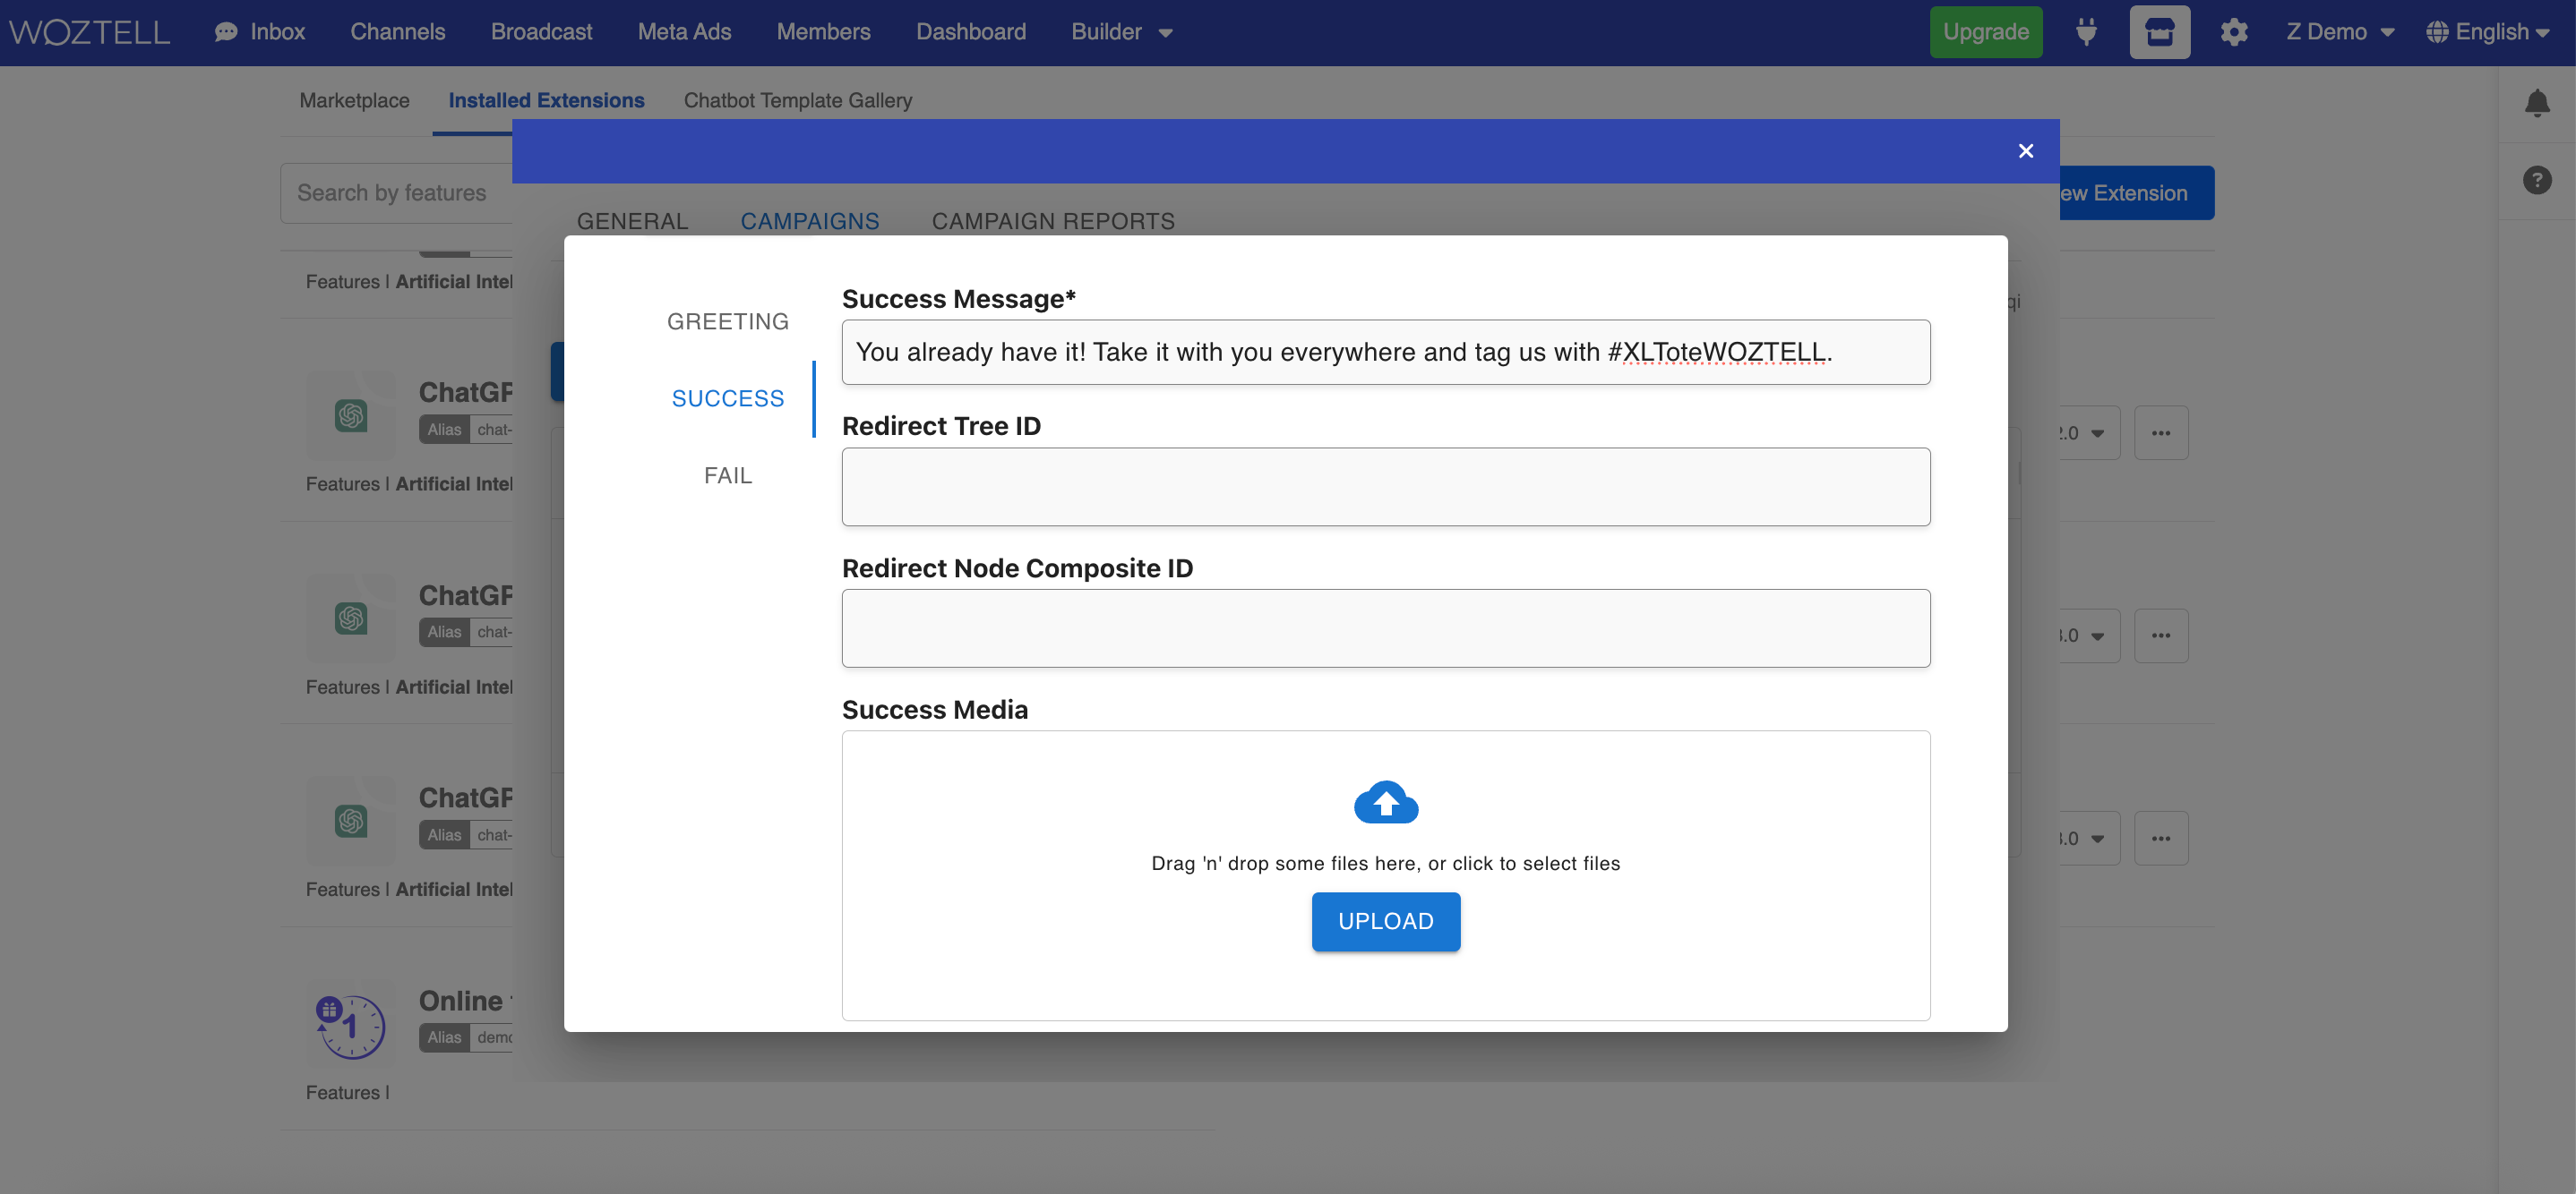This screenshot has width=2576, height=1194.
Task: Open the help question mark icon
Action: 2536,180
